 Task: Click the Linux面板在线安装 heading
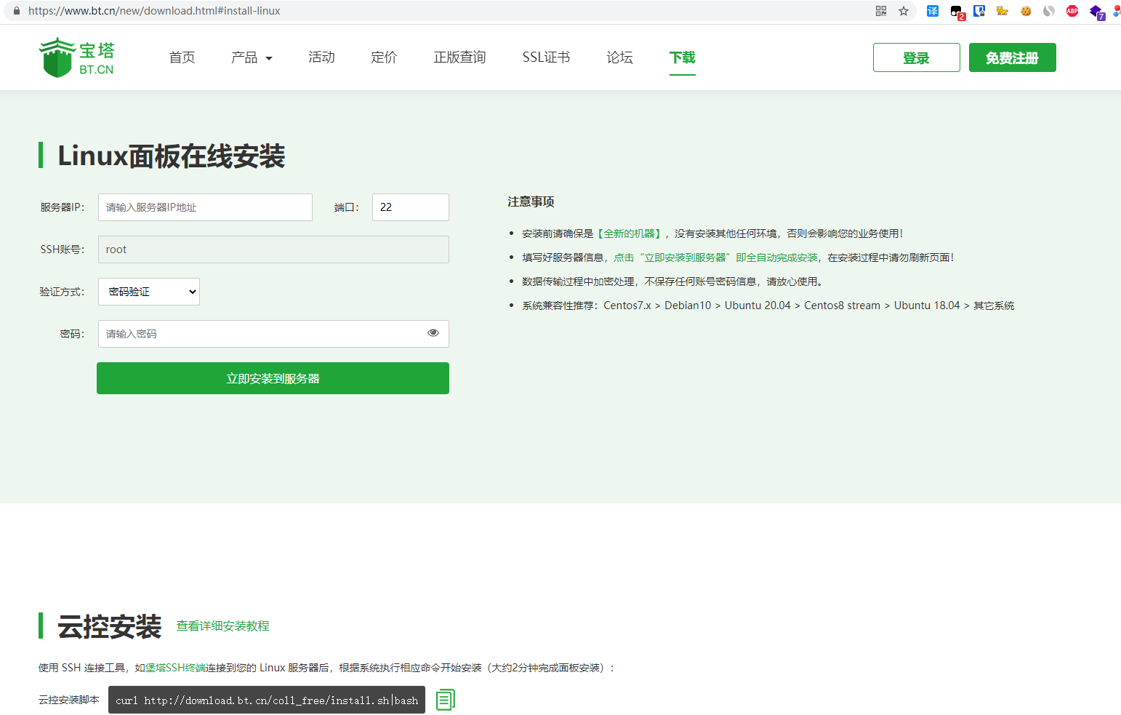coord(172,156)
